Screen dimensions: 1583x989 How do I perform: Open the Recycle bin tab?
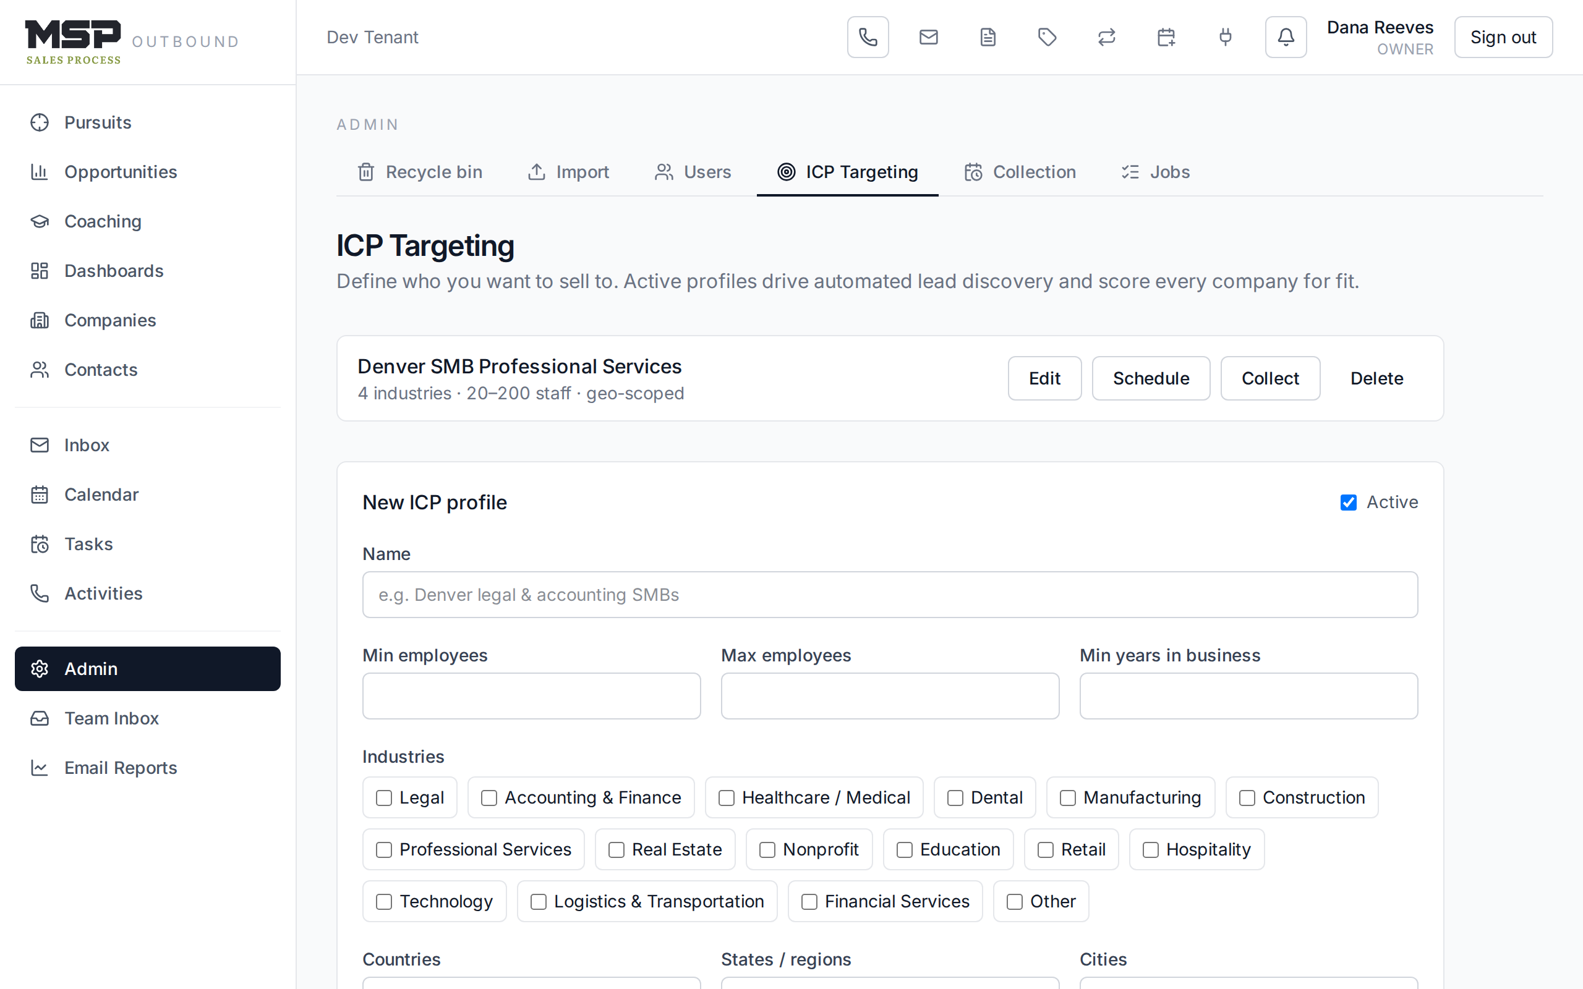420,172
